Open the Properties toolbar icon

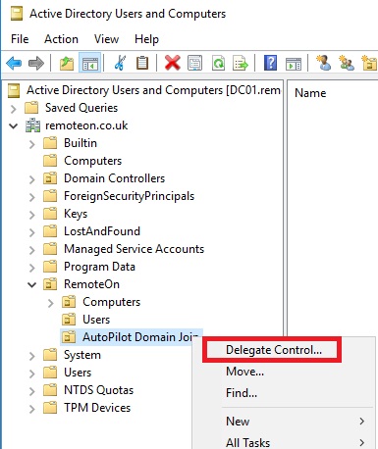(195, 63)
